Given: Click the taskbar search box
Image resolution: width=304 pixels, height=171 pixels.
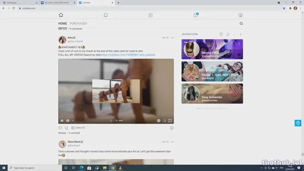Looking at the screenshot, I should coord(35,168).
